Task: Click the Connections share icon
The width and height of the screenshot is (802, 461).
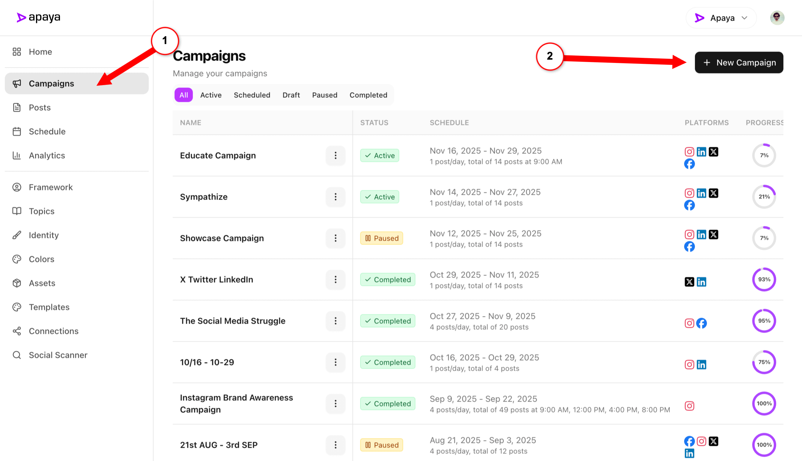Action: pyautogui.click(x=17, y=331)
